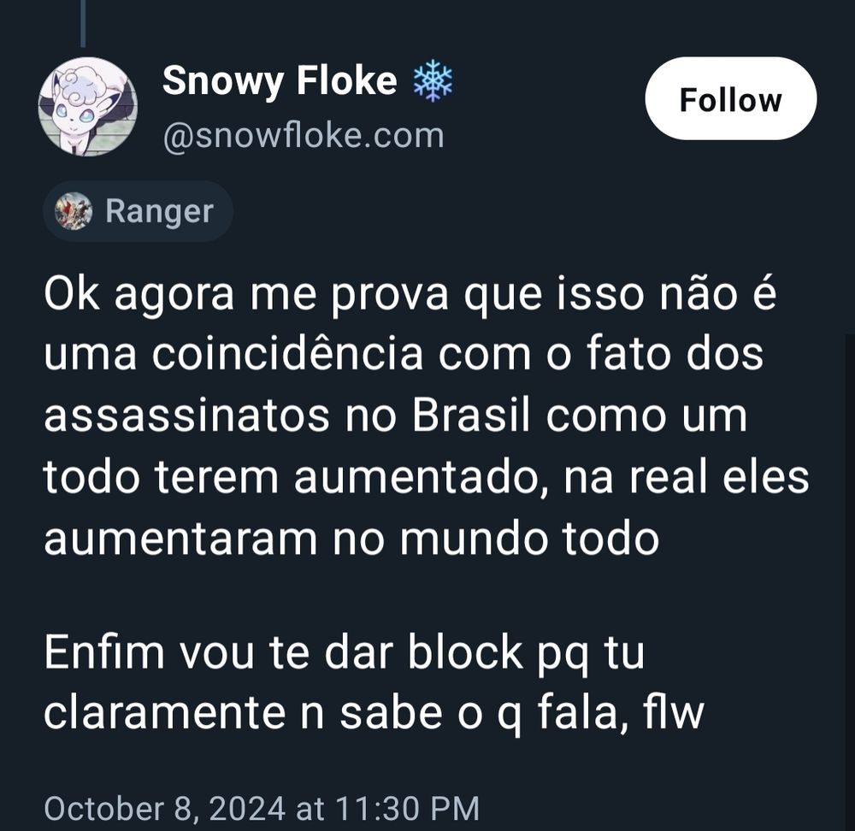The height and width of the screenshot is (831, 855).
Task: Open Snowy Floke's profile avatar picture
Action: click(88, 106)
